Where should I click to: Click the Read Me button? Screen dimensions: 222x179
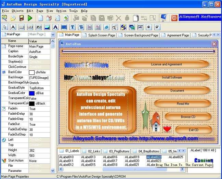click(183, 104)
